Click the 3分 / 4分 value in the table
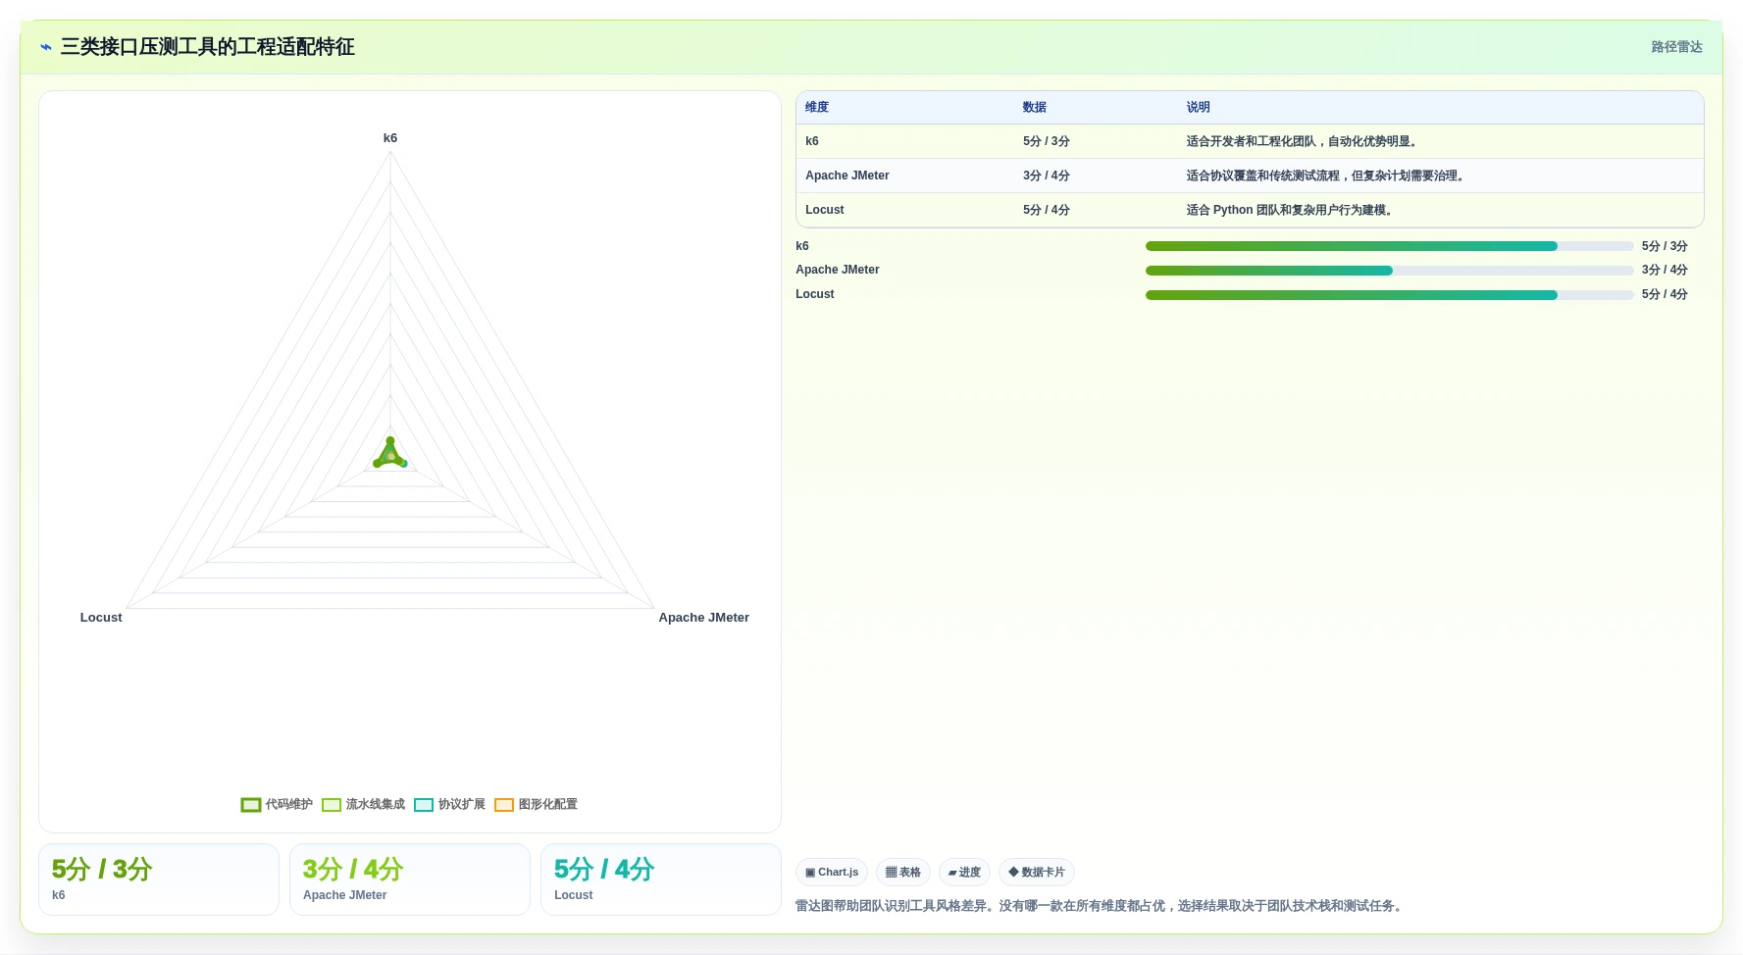 pyautogui.click(x=1047, y=176)
